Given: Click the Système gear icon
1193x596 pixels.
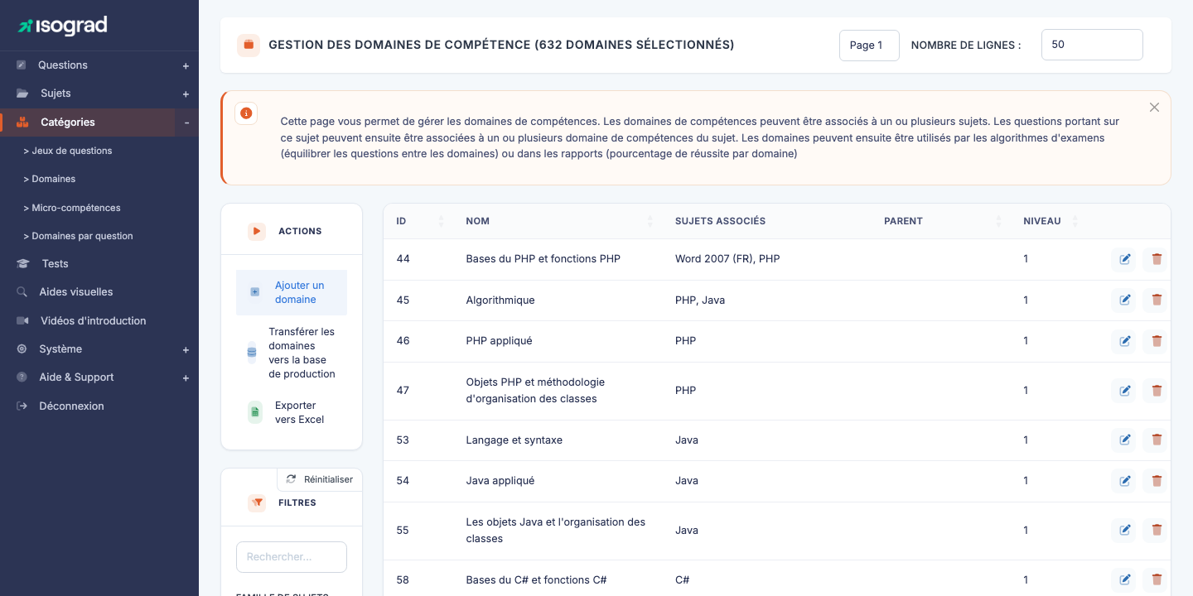Looking at the screenshot, I should [22, 349].
